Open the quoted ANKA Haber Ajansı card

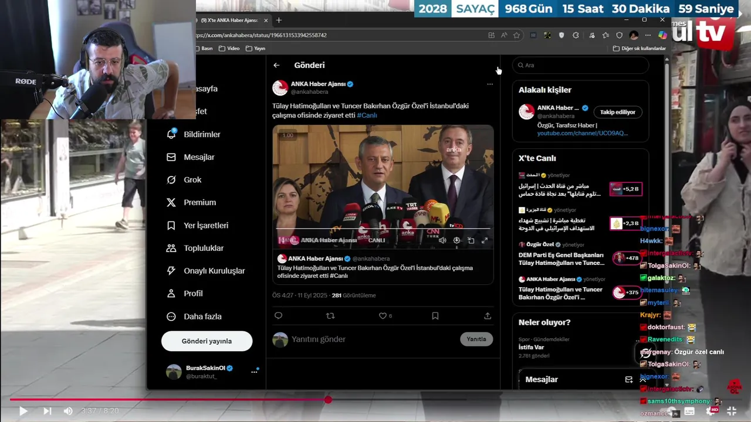click(383, 267)
